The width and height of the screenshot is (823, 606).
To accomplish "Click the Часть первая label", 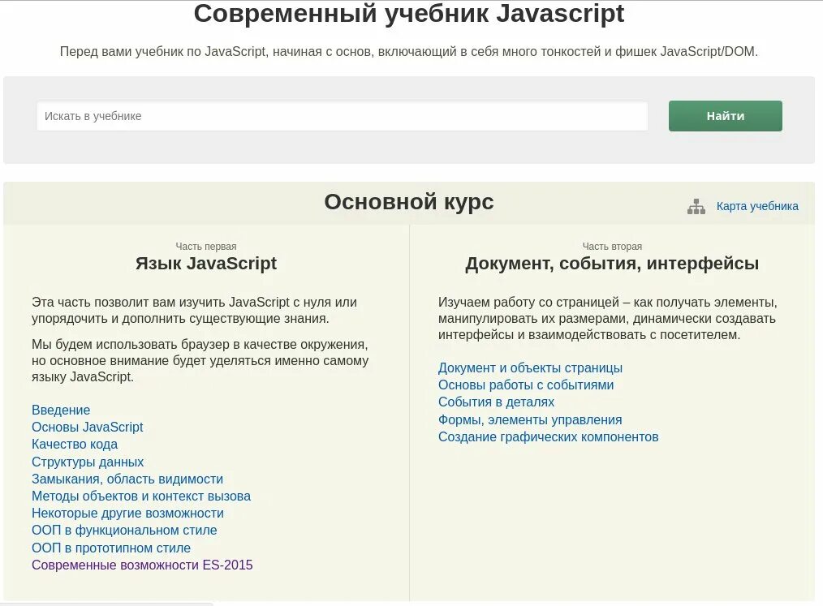I will coord(206,246).
